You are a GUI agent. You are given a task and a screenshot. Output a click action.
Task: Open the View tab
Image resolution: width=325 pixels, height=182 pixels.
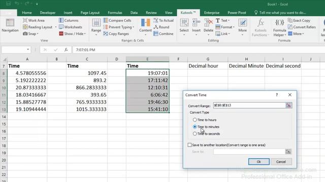[x=169, y=13]
